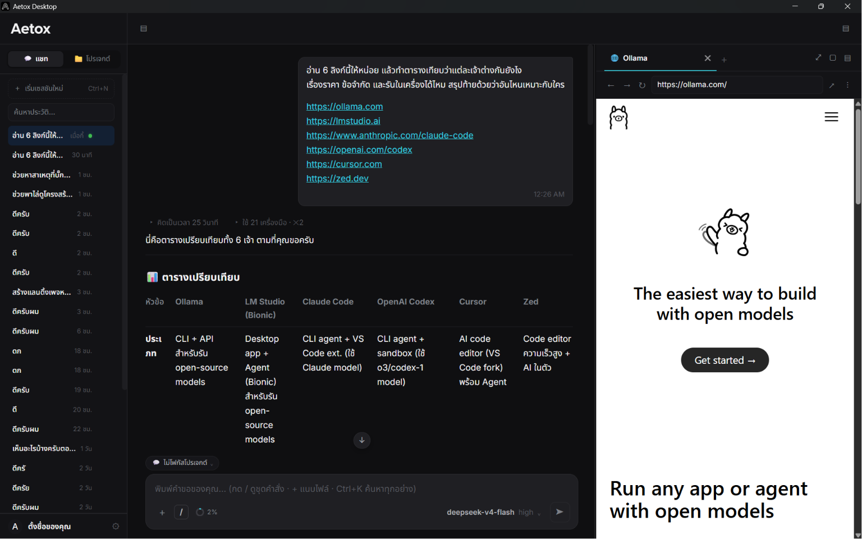Switch to the projects tab in sidebar
This screenshot has width=862, height=539.
click(x=93, y=58)
